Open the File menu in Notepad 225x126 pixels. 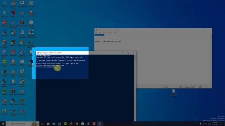pos(96,33)
